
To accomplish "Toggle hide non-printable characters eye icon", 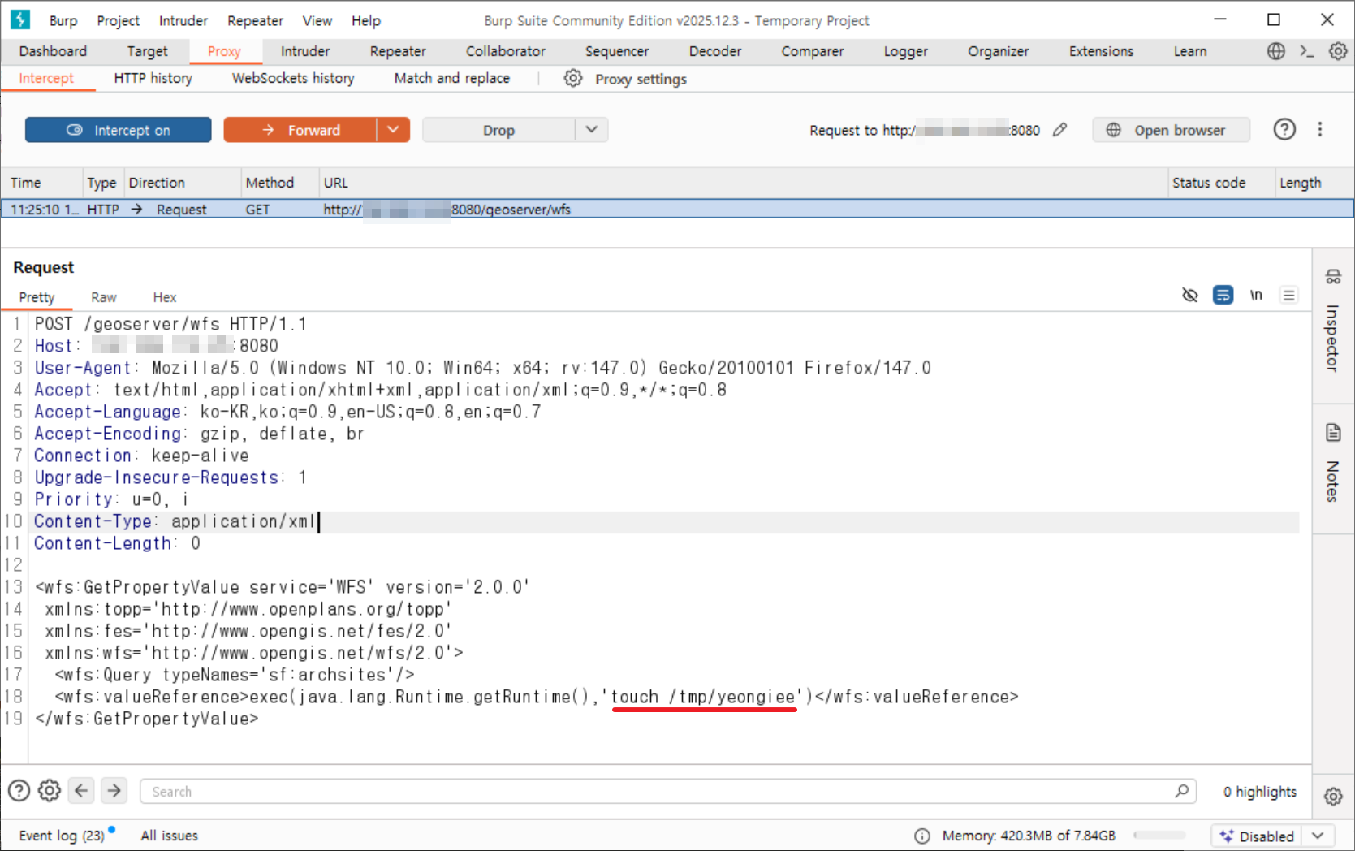I will pos(1189,295).
